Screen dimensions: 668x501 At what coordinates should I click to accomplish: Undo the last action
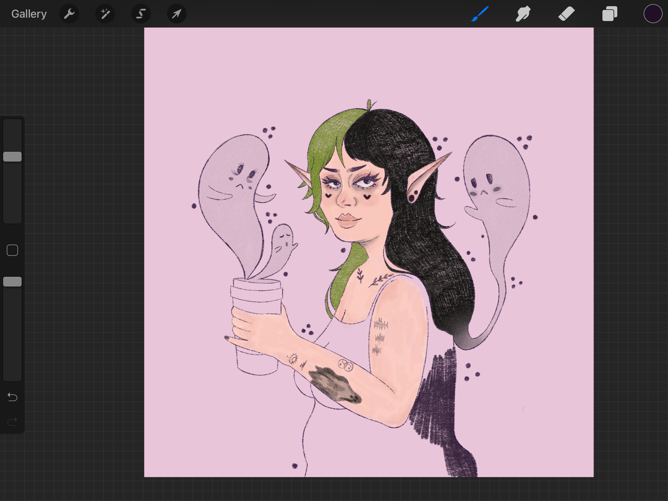pos(12,397)
